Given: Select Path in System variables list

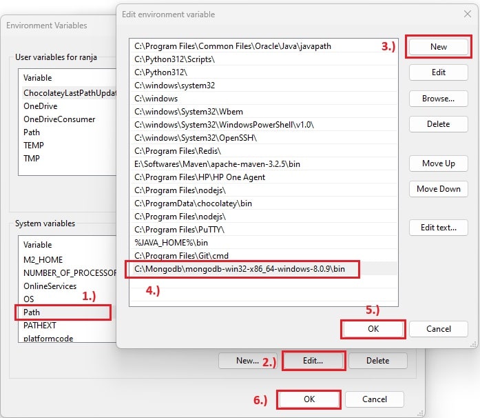Looking at the screenshot, I should tap(67, 312).
